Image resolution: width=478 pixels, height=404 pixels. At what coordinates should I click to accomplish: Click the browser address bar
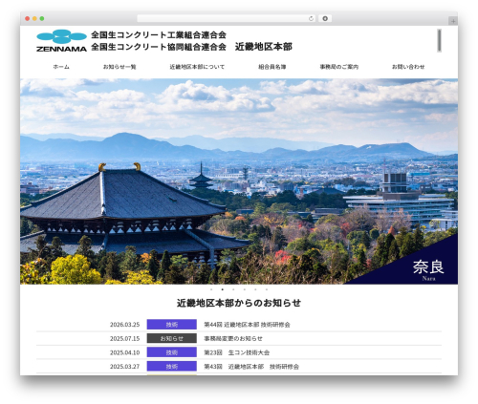pyautogui.click(x=226, y=19)
